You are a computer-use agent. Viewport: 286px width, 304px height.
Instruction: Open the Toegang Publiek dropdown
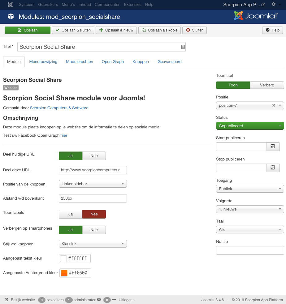250,189
